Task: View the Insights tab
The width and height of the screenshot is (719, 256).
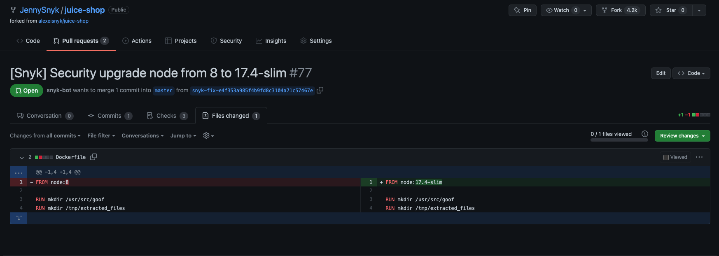Action: pos(271,41)
